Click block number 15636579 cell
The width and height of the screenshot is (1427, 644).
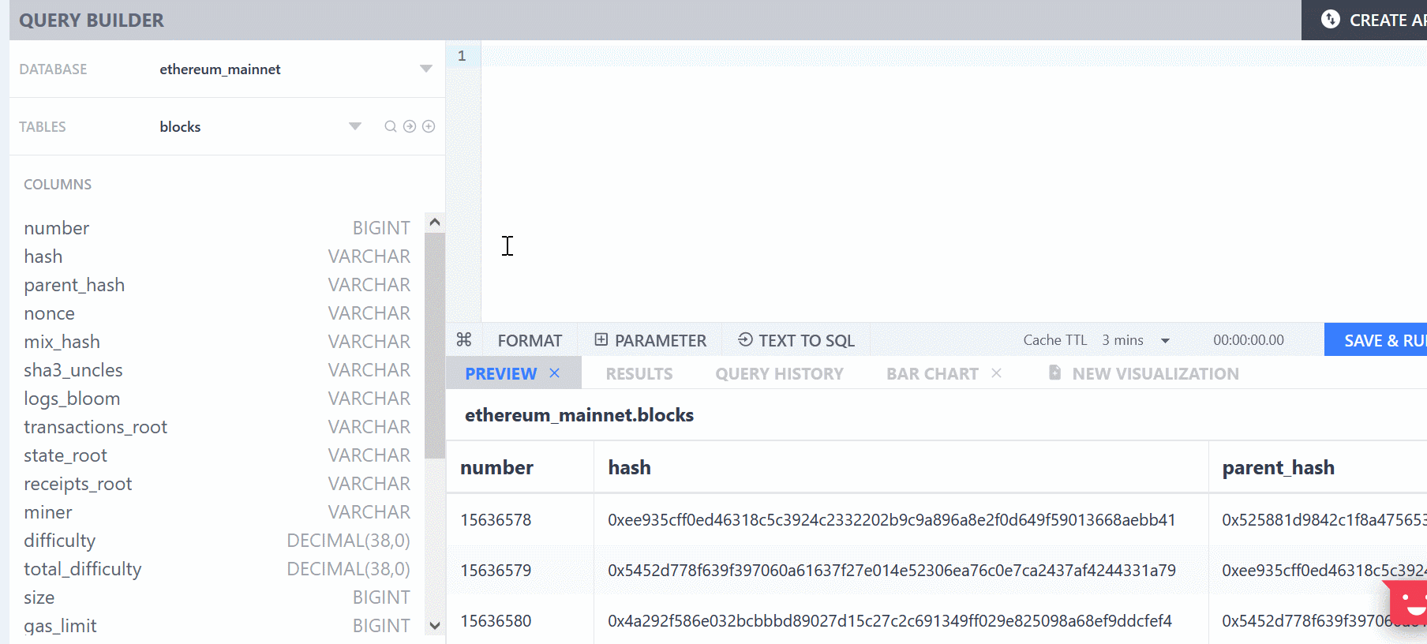(x=496, y=571)
